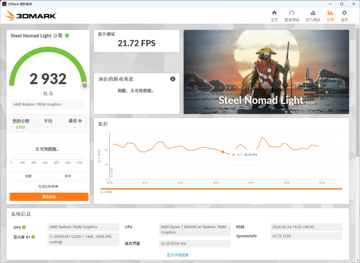Click the Steel Nomad Light artwork image
360x263 pixels.
[x=266, y=72]
